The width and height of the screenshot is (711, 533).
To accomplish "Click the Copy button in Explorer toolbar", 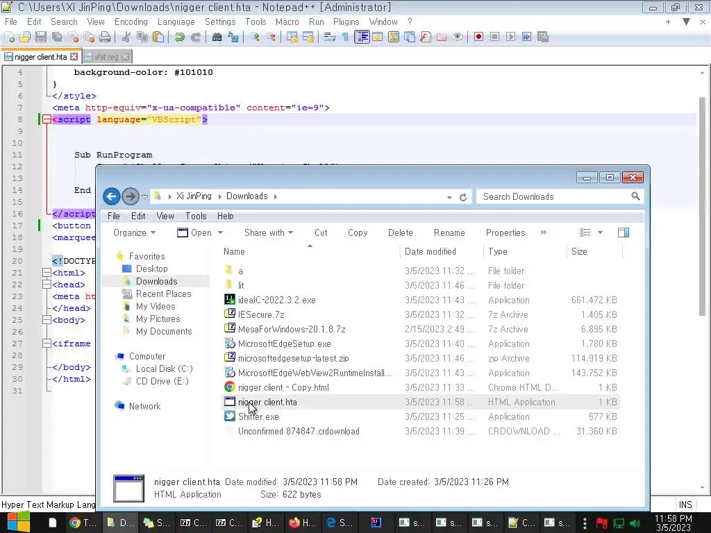I will 358,232.
